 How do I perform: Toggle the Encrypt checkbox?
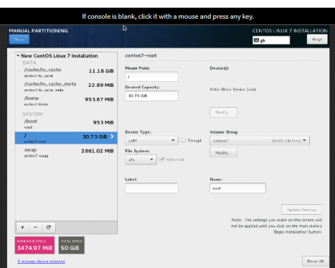pos(184,141)
